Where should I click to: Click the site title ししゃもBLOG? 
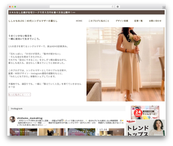point(33,21)
